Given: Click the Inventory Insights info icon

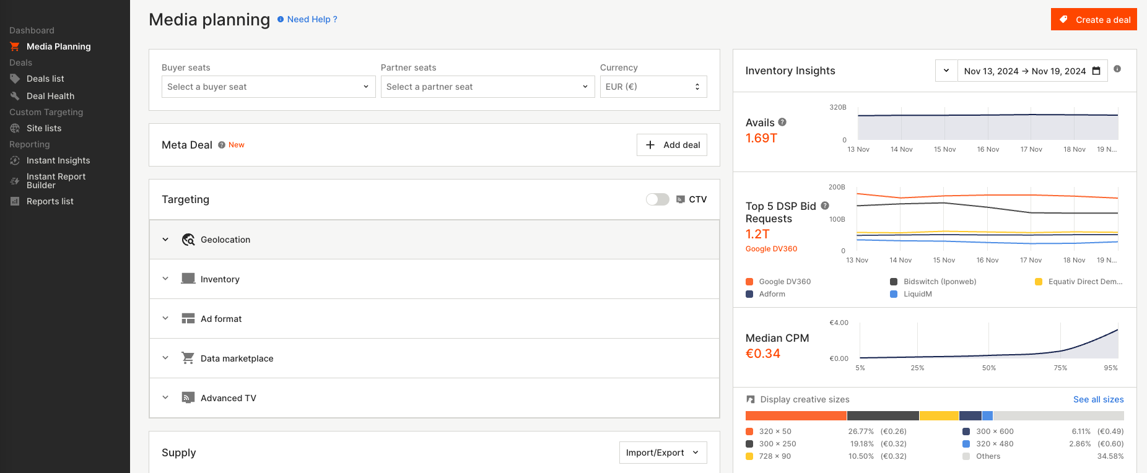Looking at the screenshot, I should point(1117,69).
